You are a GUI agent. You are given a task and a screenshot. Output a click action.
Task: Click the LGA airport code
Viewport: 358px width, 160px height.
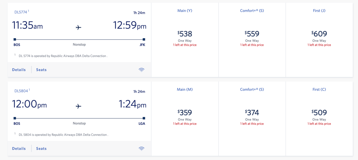(142, 123)
